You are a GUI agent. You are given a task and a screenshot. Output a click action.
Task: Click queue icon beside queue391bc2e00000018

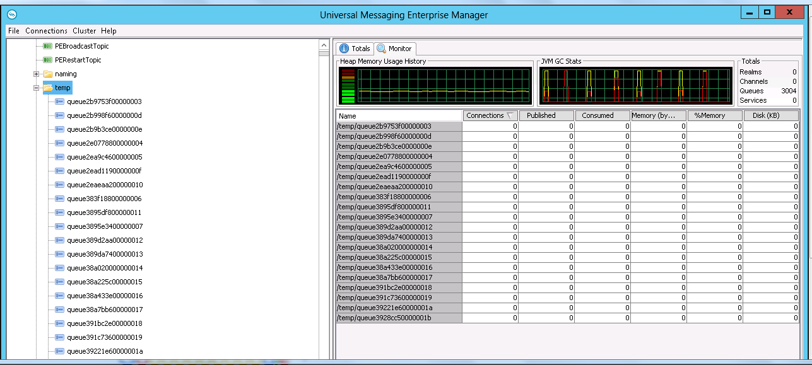(x=60, y=323)
